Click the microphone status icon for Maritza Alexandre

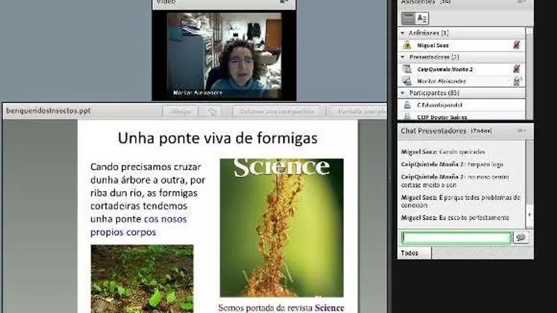pyautogui.click(x=516, y=81)
